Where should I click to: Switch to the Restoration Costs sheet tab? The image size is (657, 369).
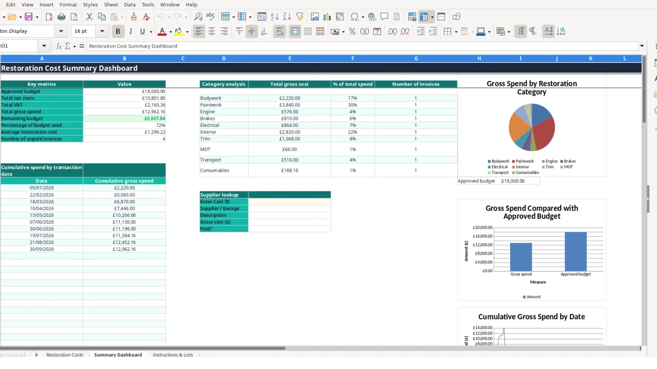click(65, 355)
